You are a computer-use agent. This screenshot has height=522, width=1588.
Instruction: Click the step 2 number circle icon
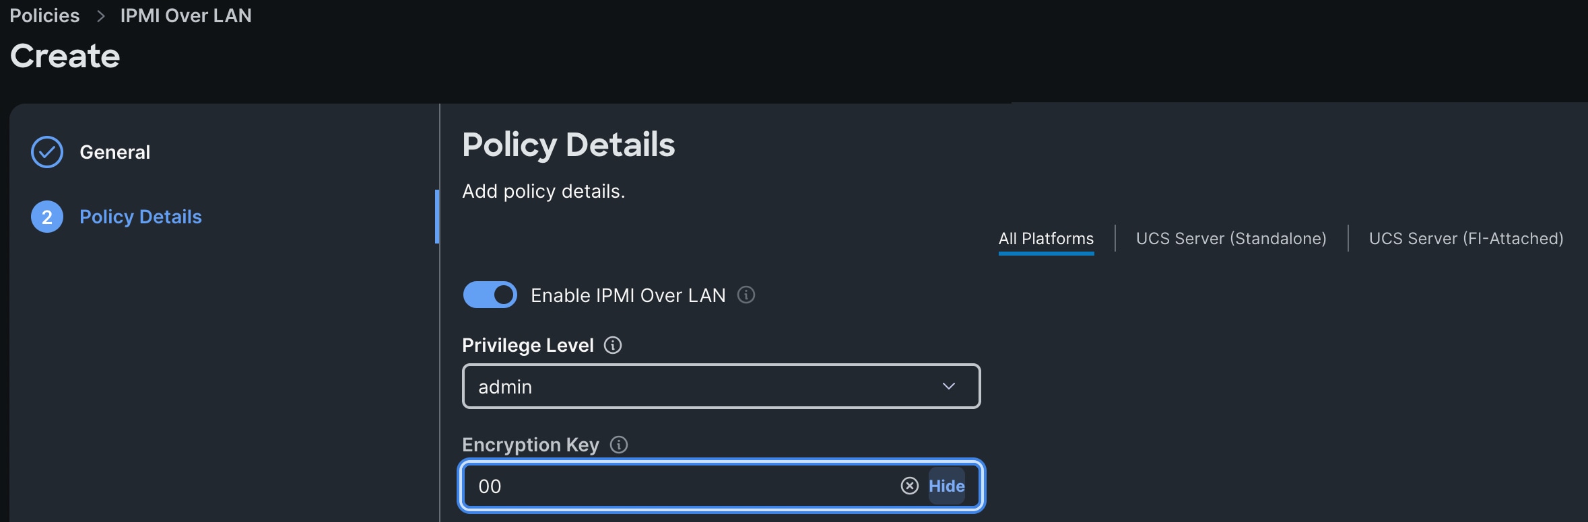[x=47, y=217]
